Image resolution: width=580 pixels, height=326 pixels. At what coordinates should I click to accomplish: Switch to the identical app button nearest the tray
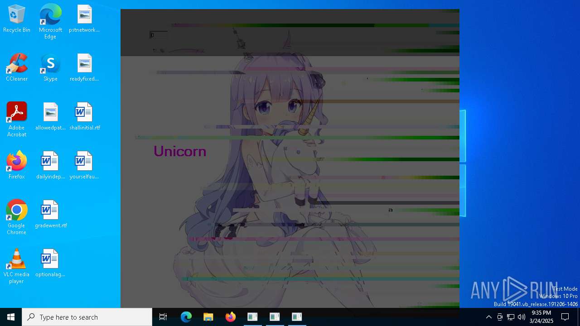(x=297, y=317)
